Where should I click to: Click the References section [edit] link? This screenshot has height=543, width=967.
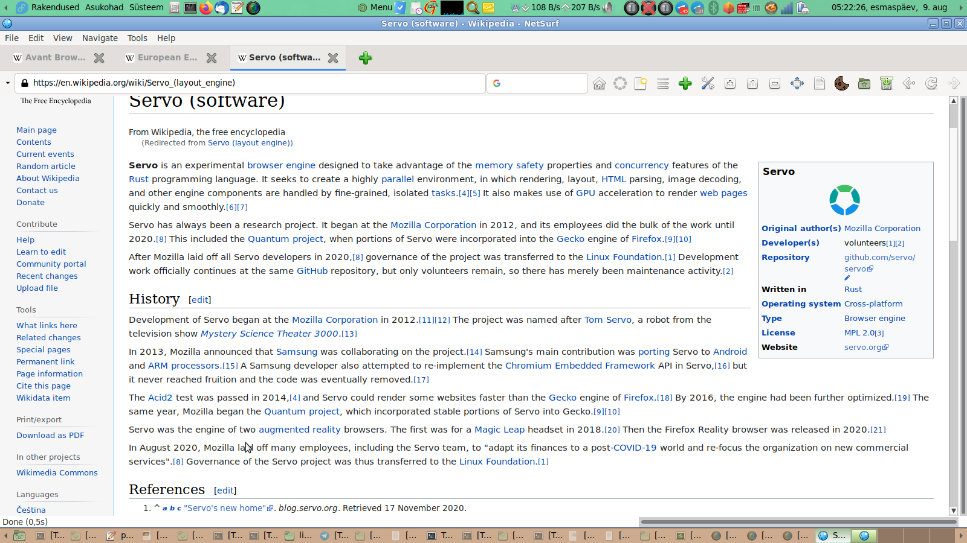click(x=225, y=491)
